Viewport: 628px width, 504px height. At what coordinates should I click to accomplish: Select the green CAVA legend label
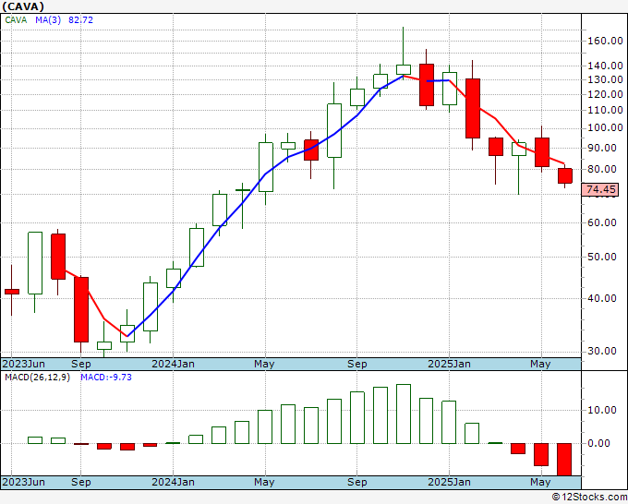click(16, 20)
